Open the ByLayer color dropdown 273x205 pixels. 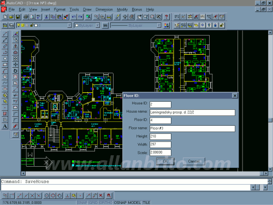pos(98,25)
